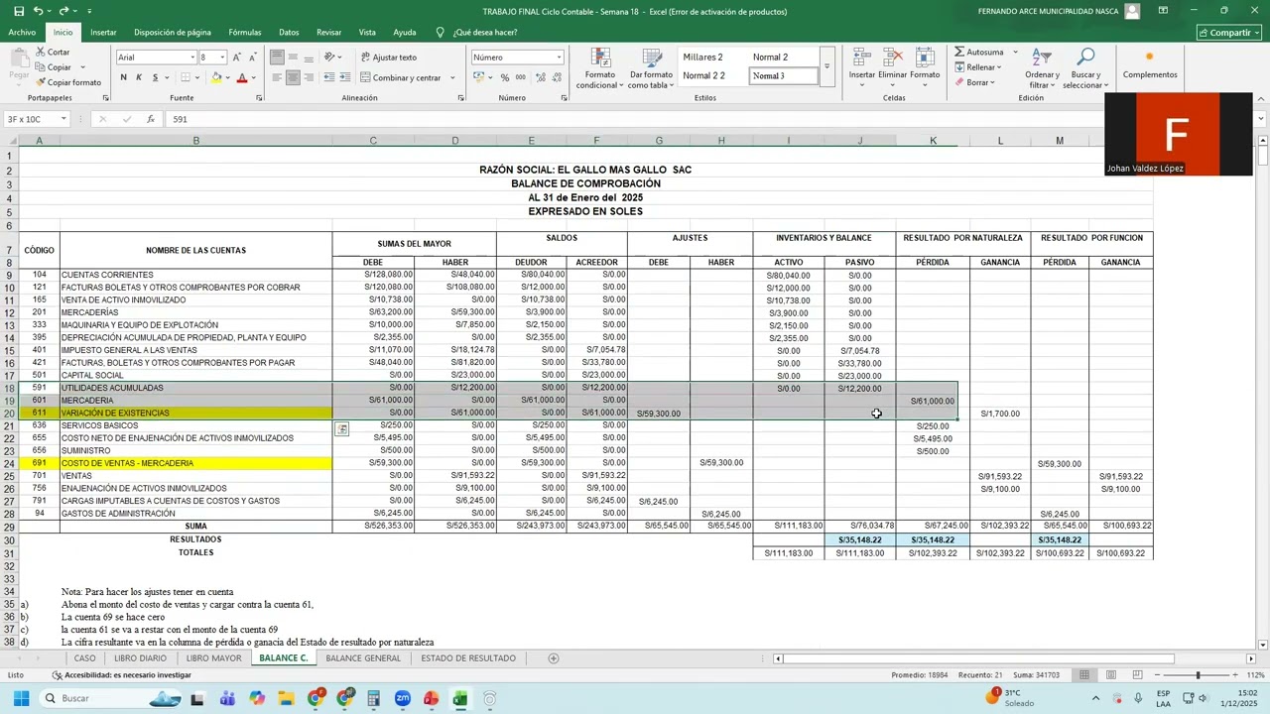1270x714 pixels.
Task: Open Ordenar y filtrar
Action: click(x=1042, y=67)
